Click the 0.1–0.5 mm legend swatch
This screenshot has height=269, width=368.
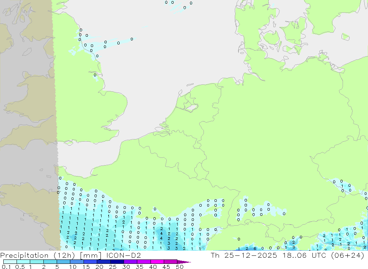10,262
